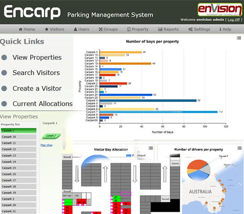The width and height of the screenshot is (244, 214).
Task: Click the Envision logo
Action: (x=220, y=9)
